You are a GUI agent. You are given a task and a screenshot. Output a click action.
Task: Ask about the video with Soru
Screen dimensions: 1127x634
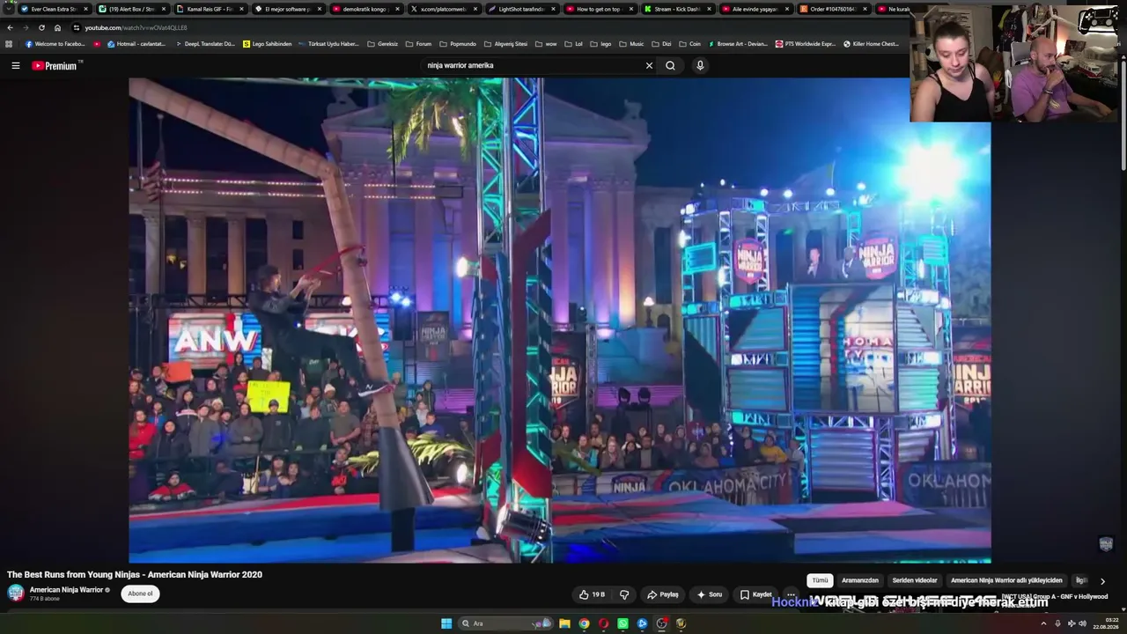[710, 594]
